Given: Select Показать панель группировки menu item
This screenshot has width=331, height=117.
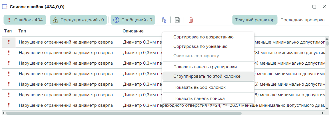Looking at the screenshot, I should (208, 67).
